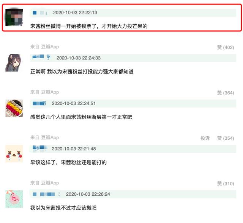Image resolution: width=243 pixels, height=223 pixels.
Task: Open the crying face emoji avatar
Action: pos(14,154)
